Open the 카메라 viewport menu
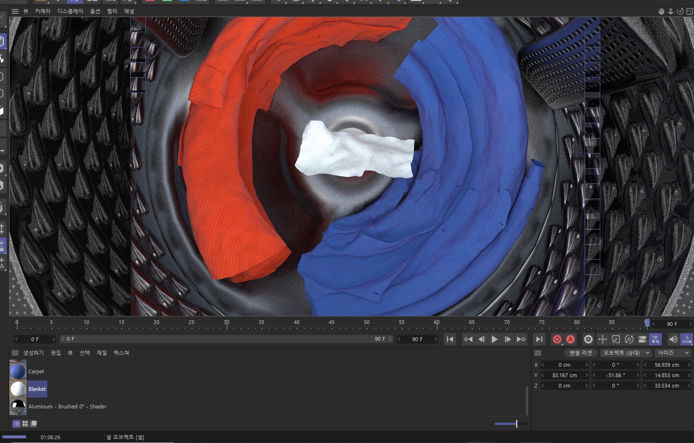This screenshot has height=443, width=694. [43, 11]
